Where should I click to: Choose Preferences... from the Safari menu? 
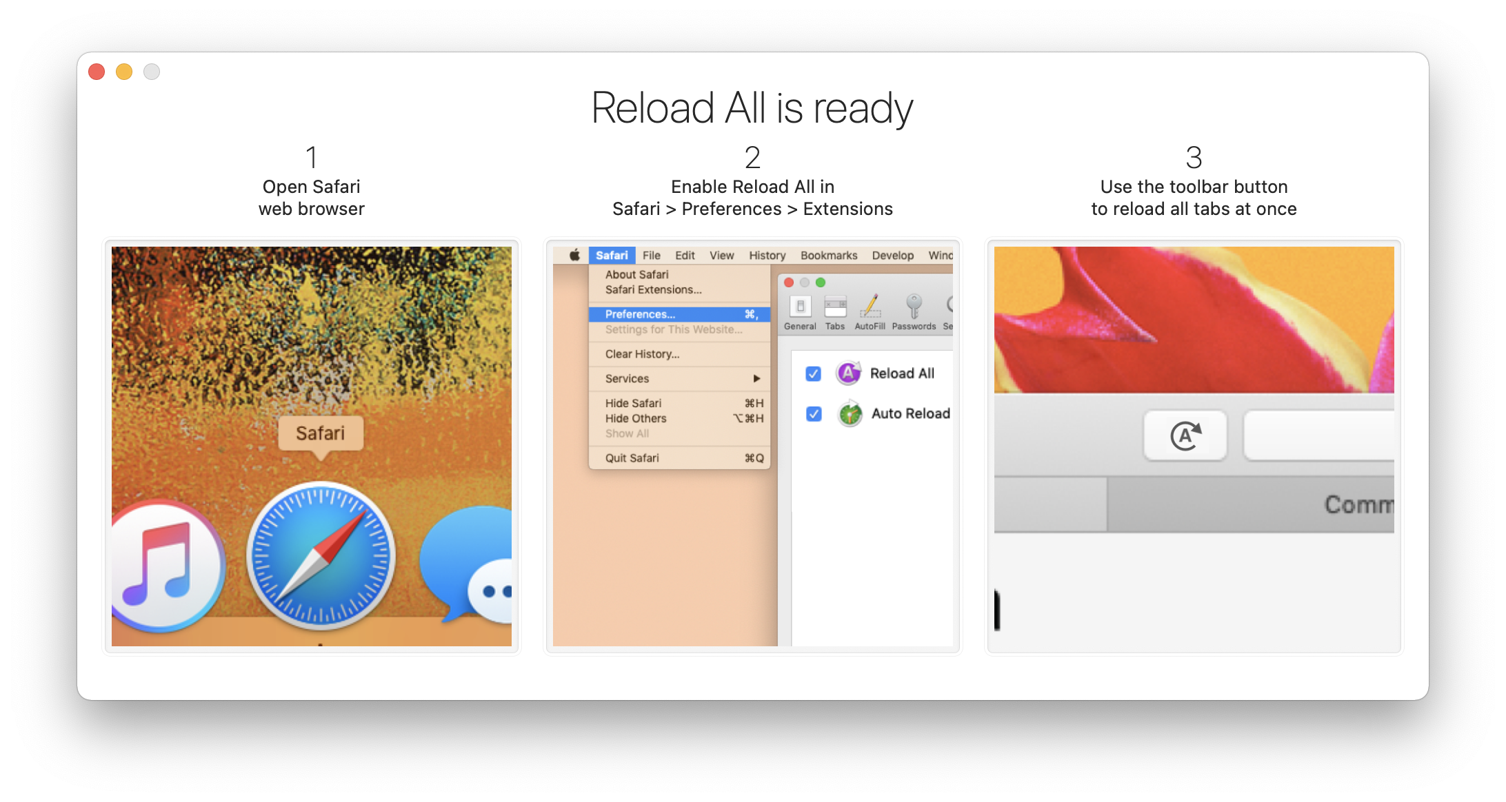[640, 313]
